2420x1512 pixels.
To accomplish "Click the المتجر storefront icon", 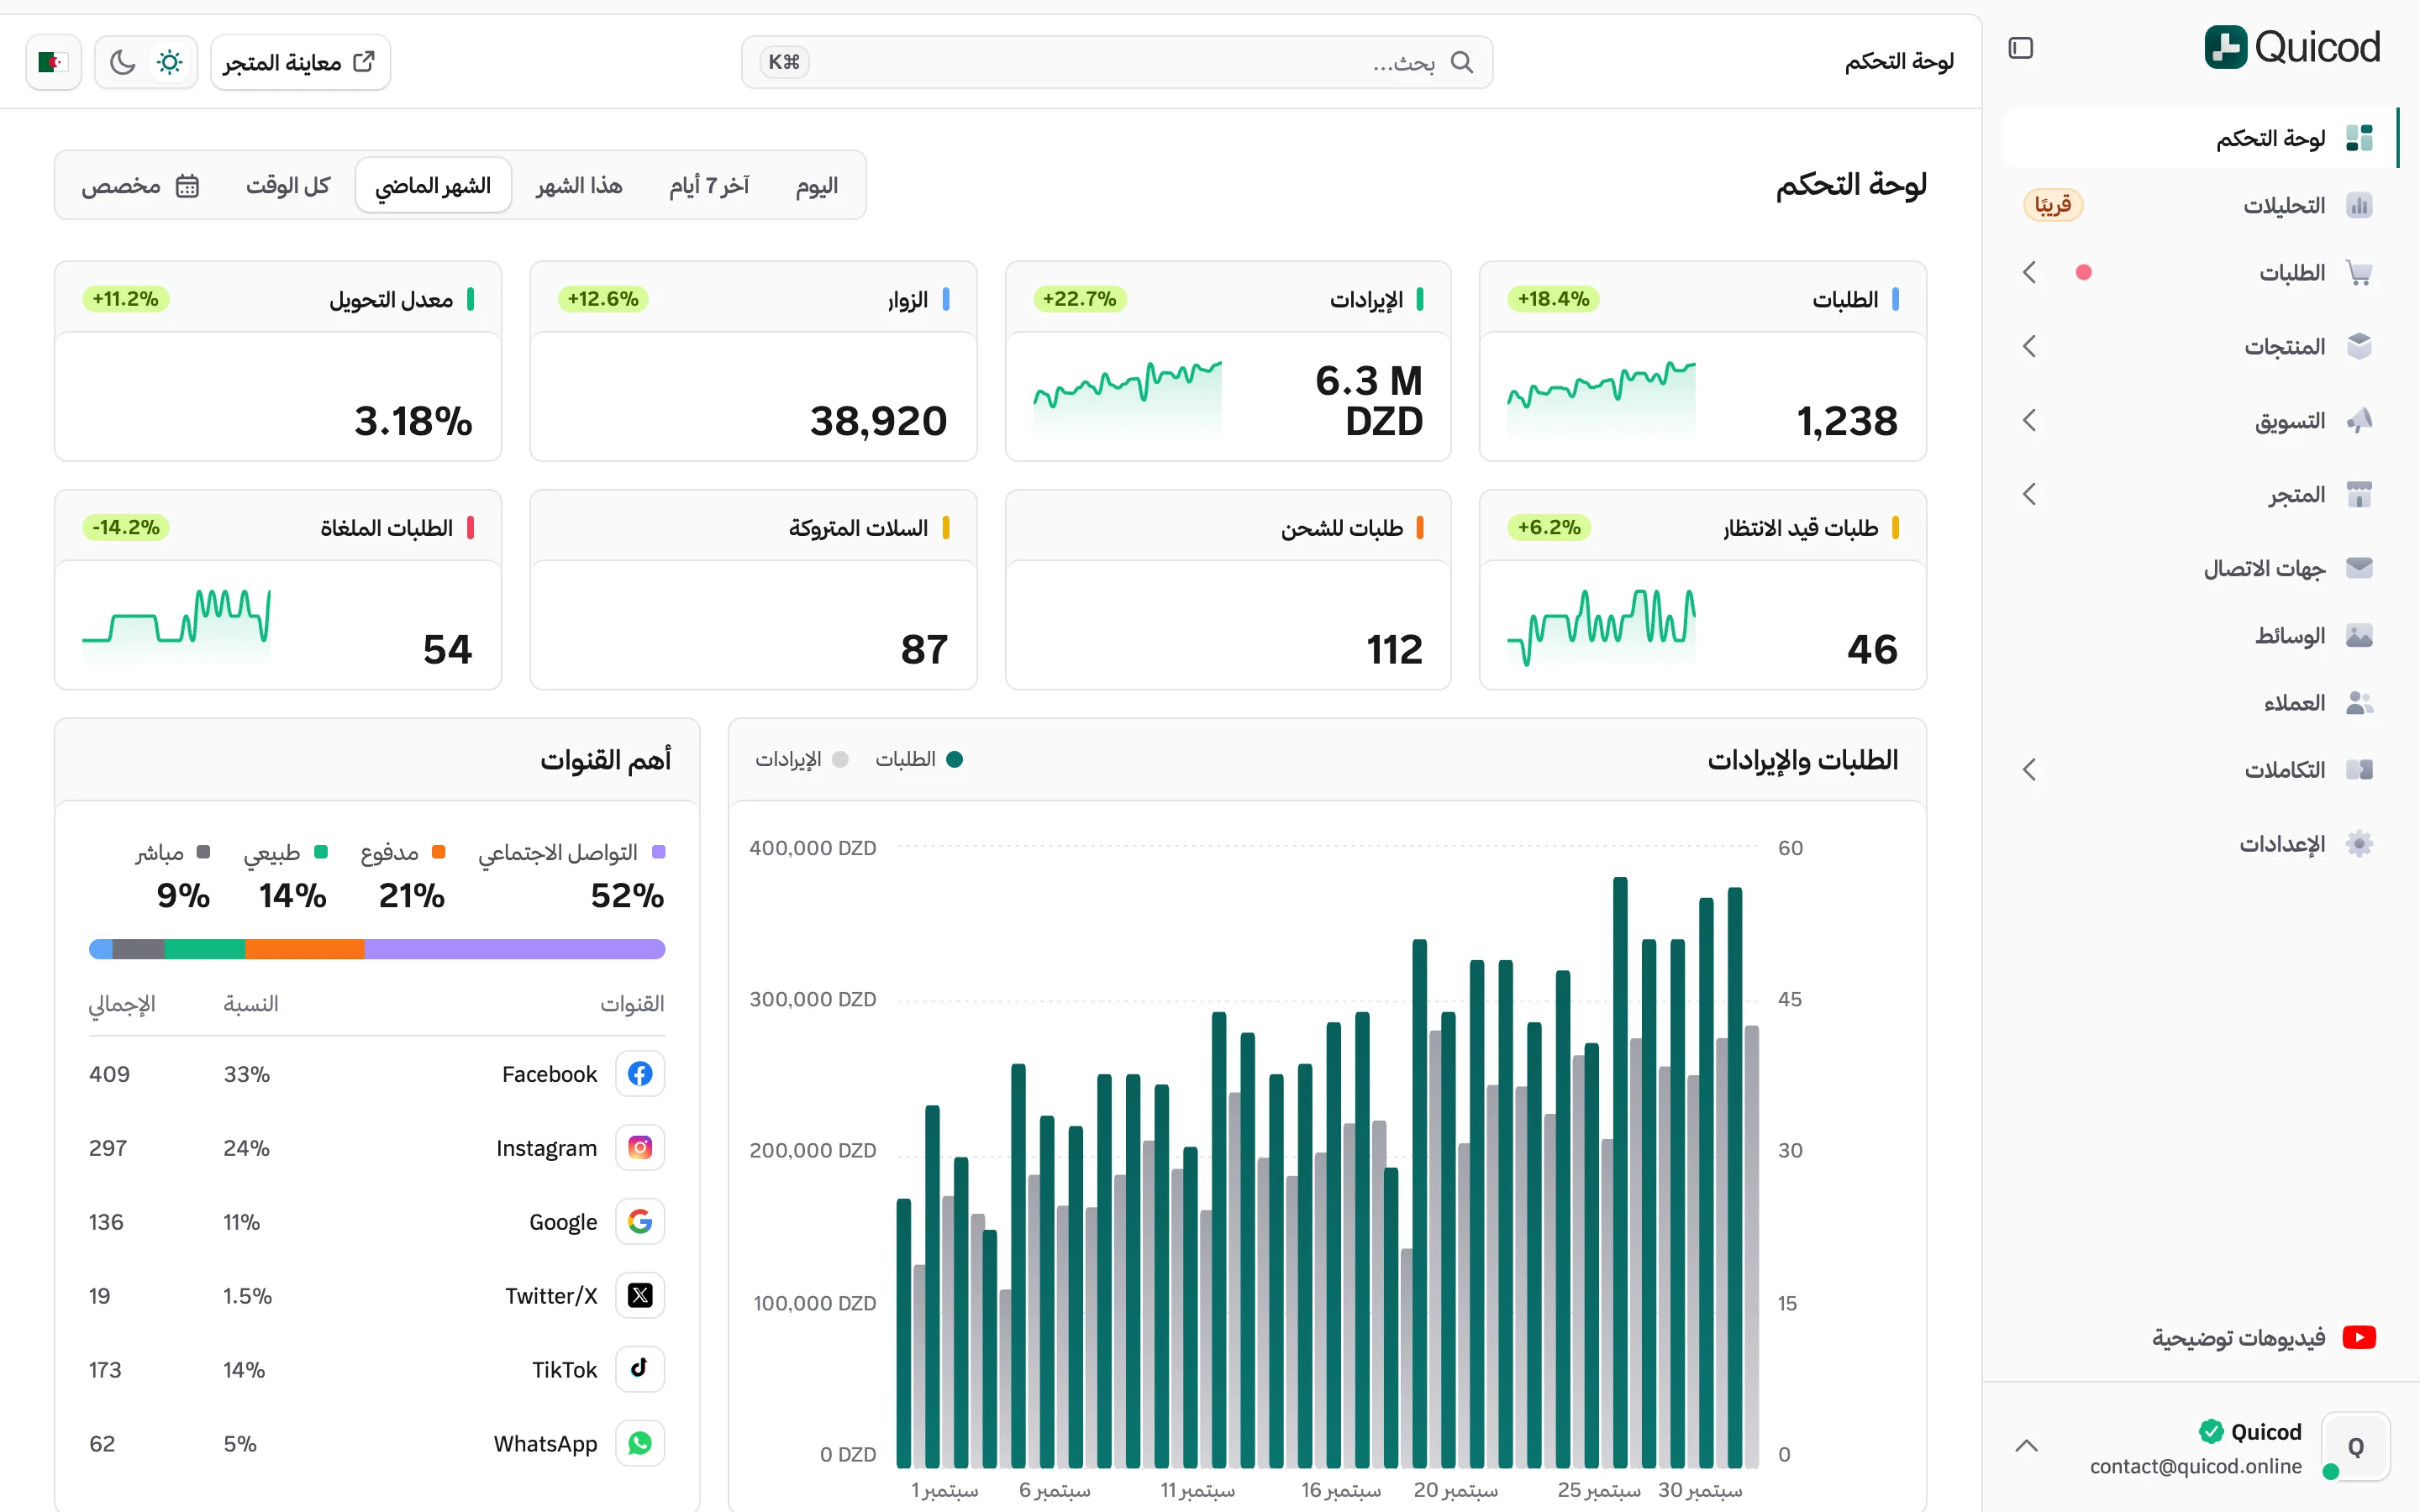I will point(2359,494).
